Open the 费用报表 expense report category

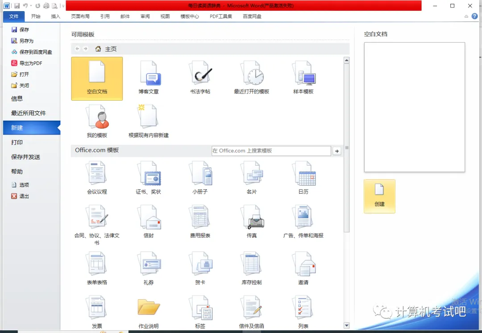click(200, 222)
